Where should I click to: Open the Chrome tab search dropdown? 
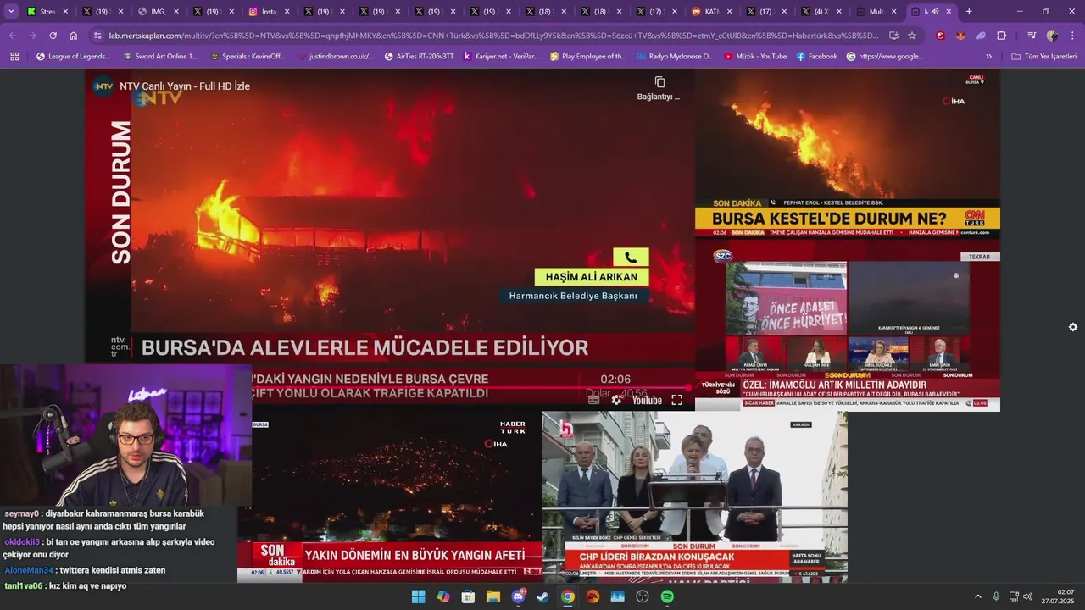click(x=11, y=12)
